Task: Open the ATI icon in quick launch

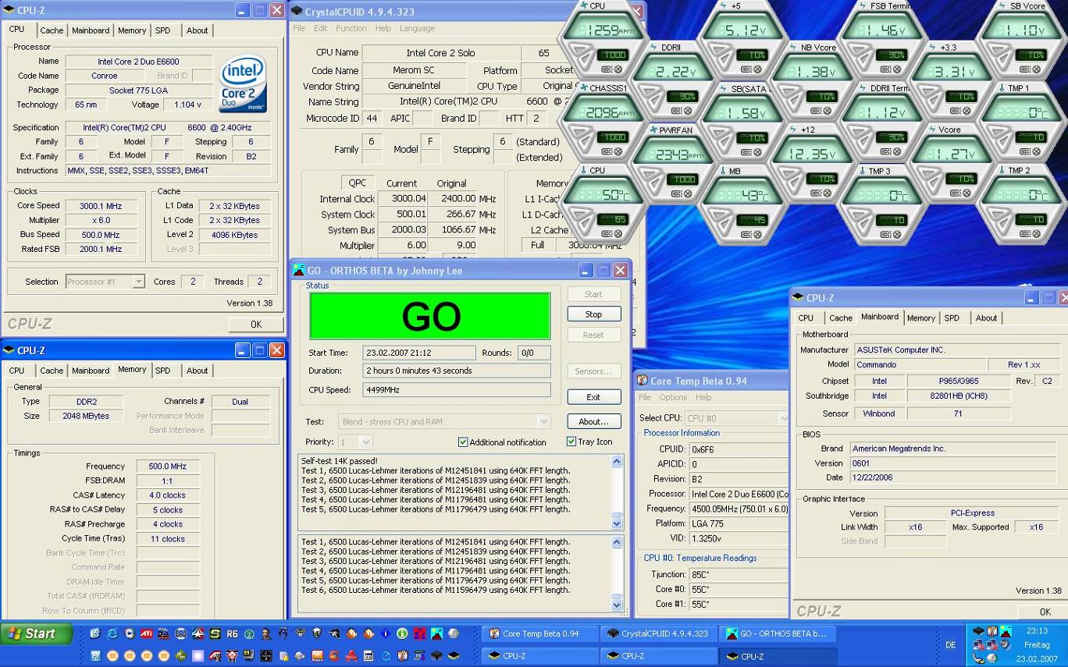Action: coord(147,633)
